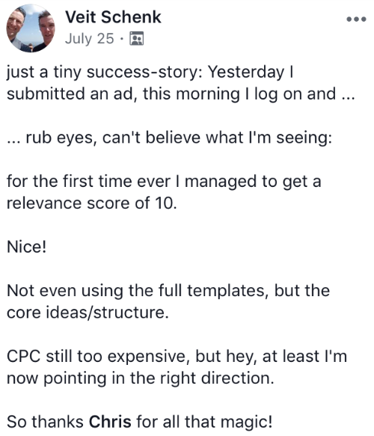Image resolution: width=374 pixels, height=436 pixels.
Task: Click the group audience privacy icon
Action: pyautogui.click(x=137, y=38)
